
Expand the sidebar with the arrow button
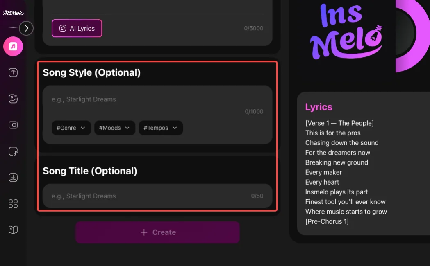click(x=26, y=28)
